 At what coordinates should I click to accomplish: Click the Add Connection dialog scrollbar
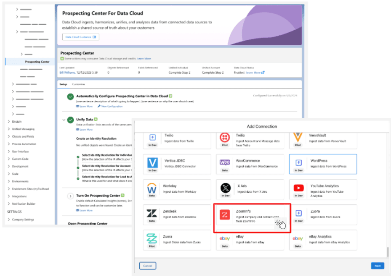pyautogui.click(x=388, y=252)
